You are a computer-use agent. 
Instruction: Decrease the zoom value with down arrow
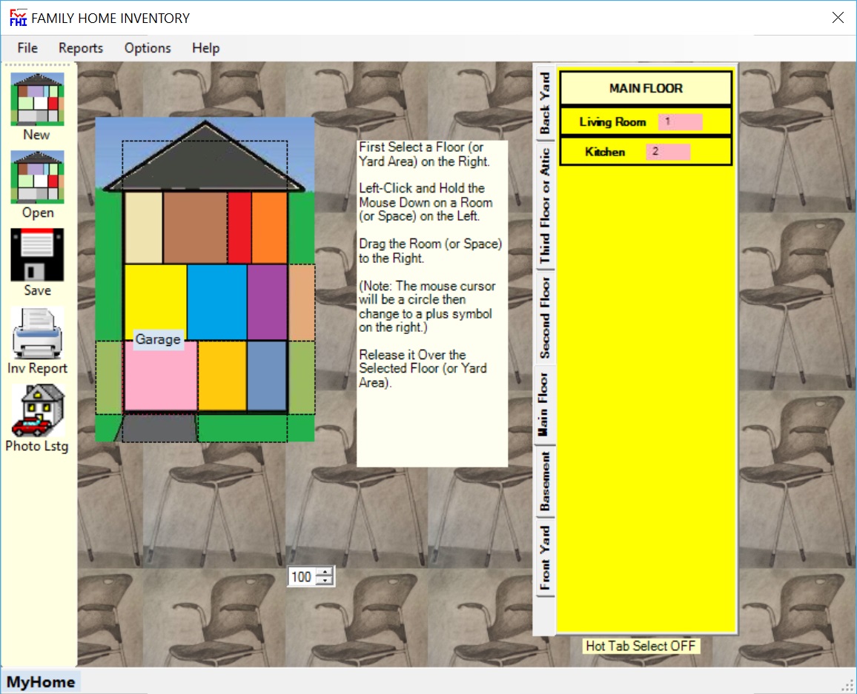coord(325,581)
